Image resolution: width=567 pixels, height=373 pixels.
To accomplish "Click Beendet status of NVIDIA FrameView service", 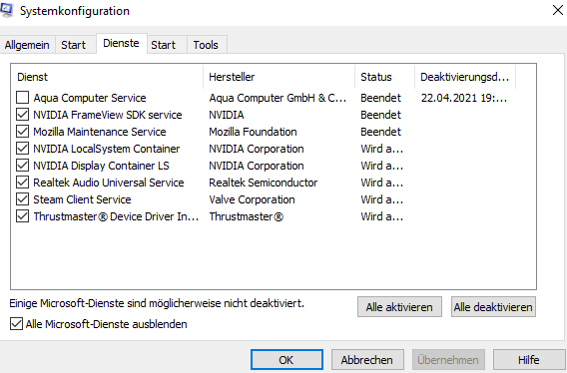I will pyautogui.click(x=380, y=115).
